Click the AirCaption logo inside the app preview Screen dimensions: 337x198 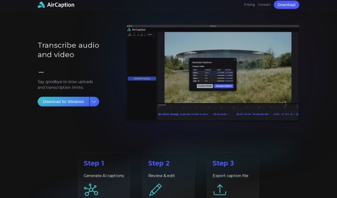click(x=136, y=30)
